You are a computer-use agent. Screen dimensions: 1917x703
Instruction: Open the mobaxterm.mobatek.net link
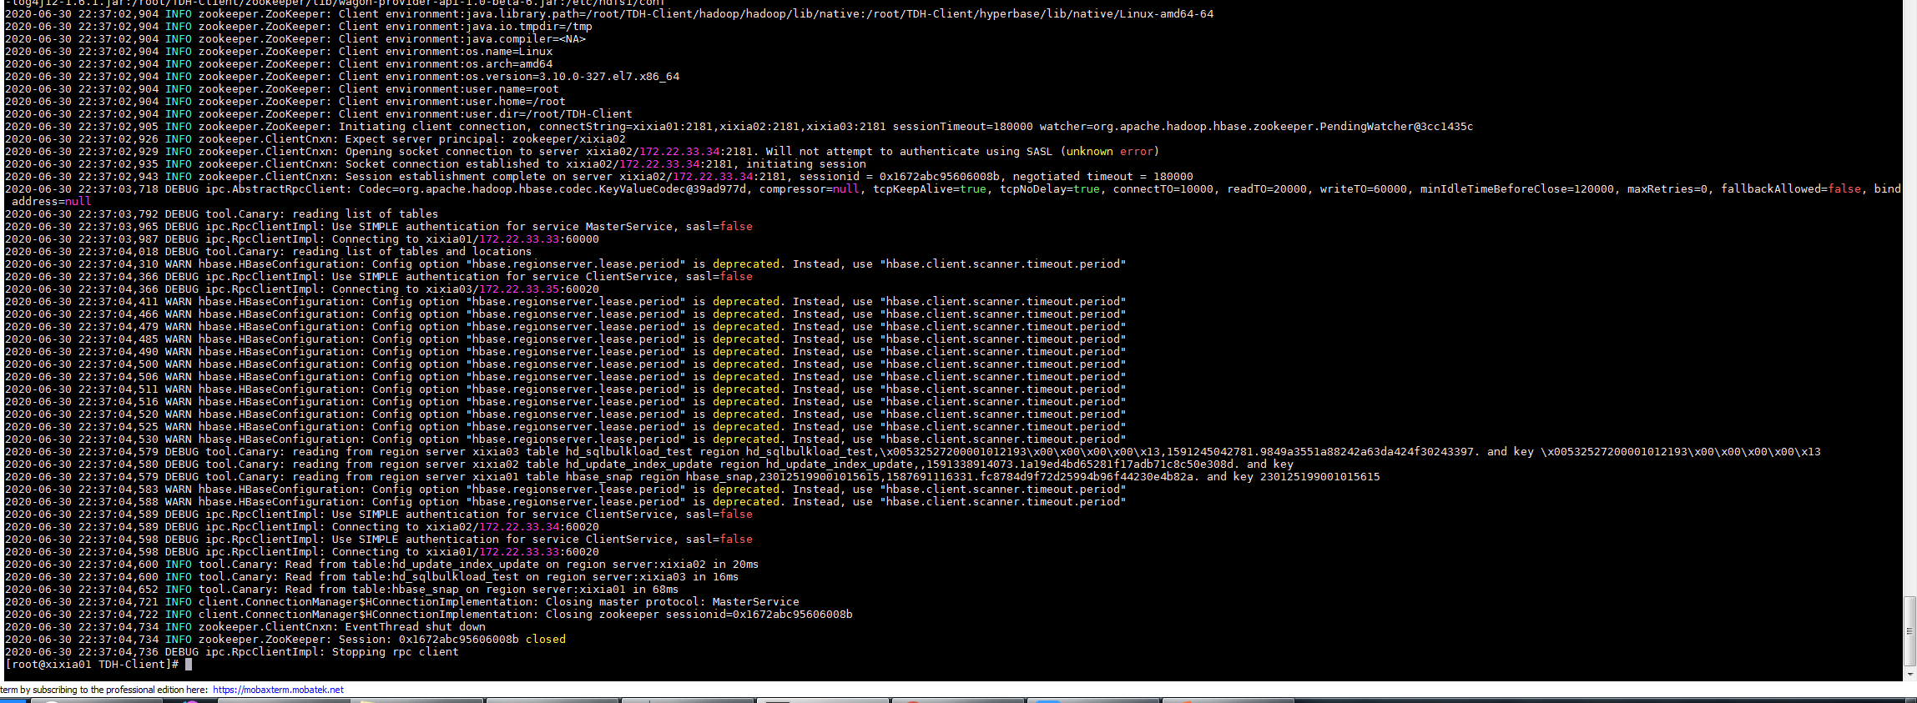coord(278,690)
